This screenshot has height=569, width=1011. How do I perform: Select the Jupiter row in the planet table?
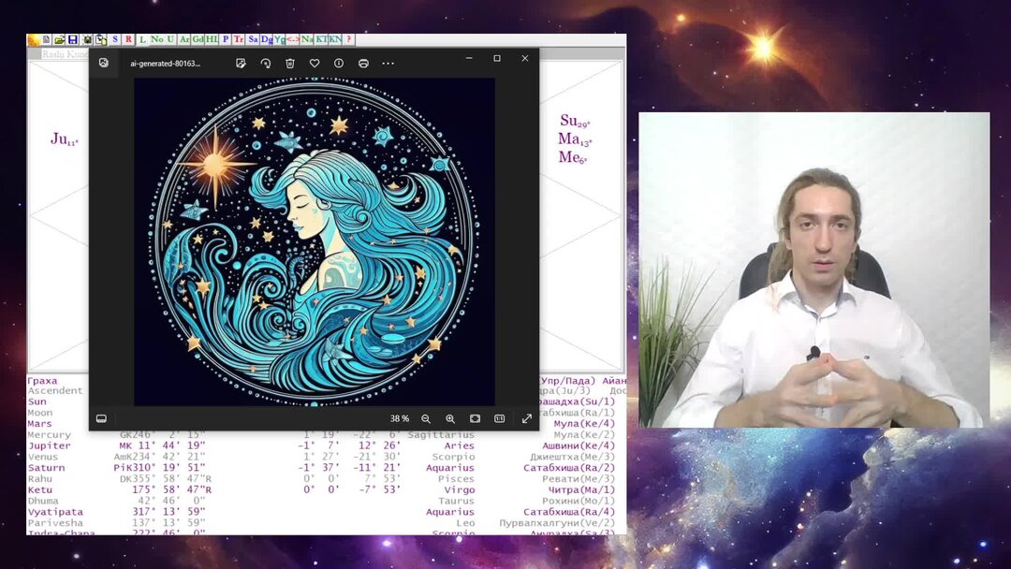[322, 445]
